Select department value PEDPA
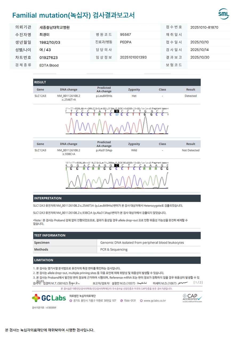Screen dimensions: 240x339 [x=126, y=42]
